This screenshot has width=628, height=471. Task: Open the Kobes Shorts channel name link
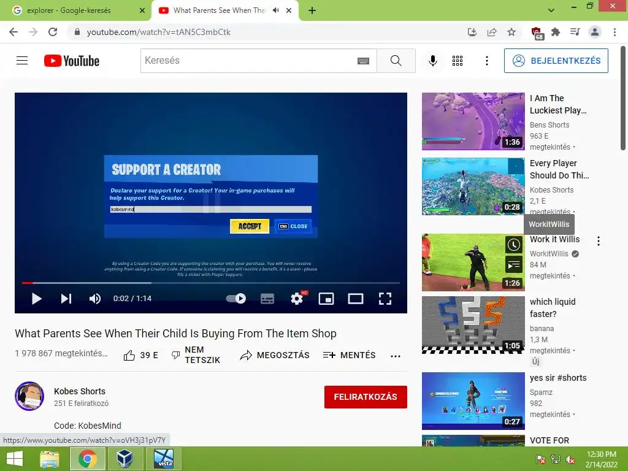coord(80,391)
